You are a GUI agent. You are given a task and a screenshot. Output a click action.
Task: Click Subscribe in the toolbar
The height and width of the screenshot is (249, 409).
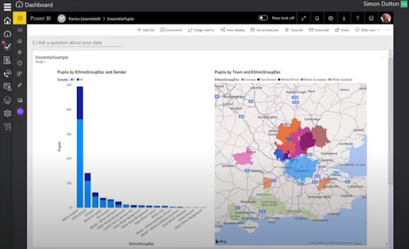click(319, 30)
